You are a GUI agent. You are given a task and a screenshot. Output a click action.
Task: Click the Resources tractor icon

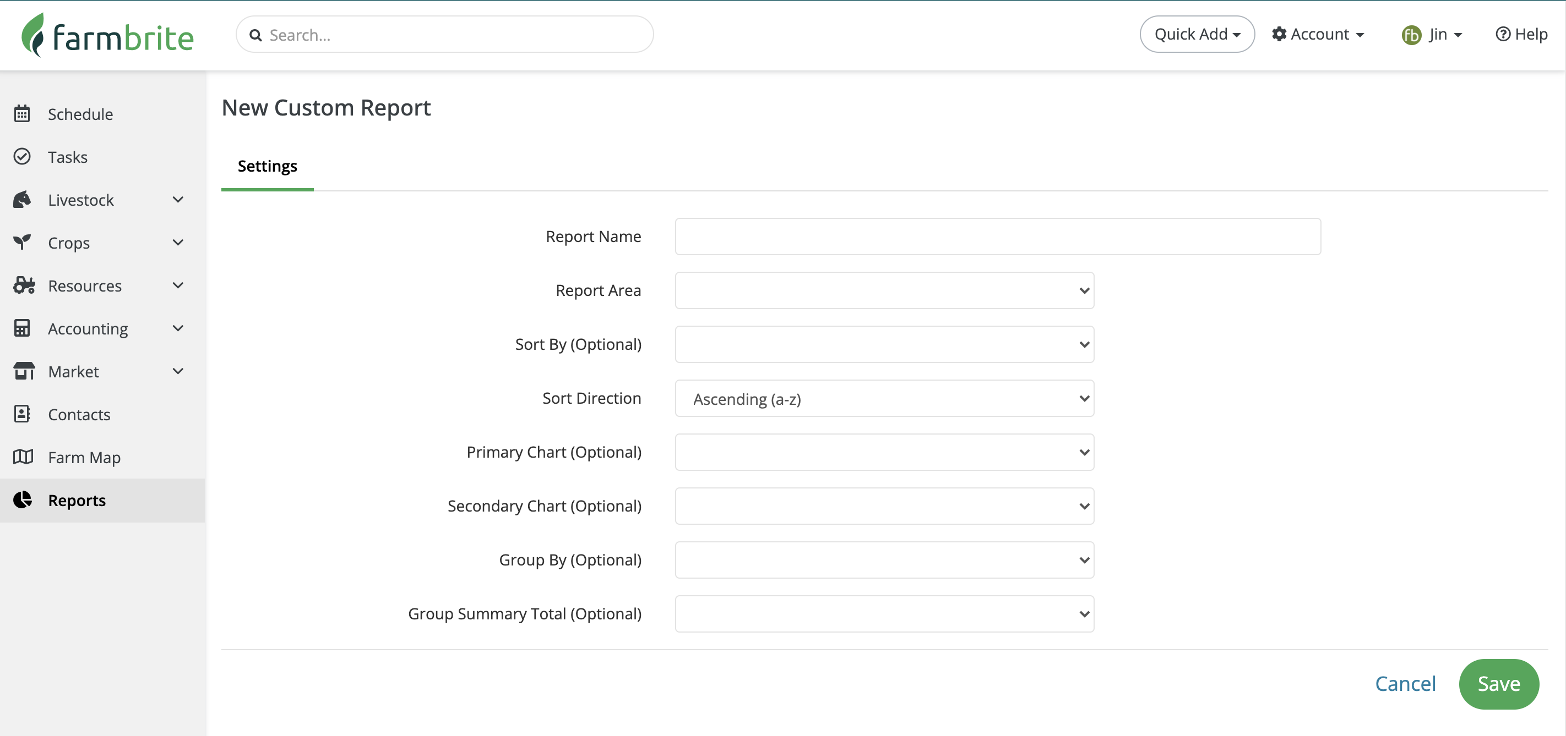click(23, 285)
